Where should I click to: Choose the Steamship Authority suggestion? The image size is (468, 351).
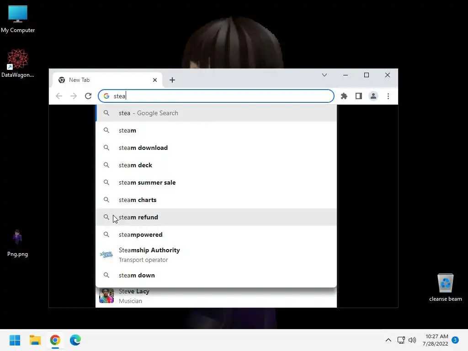[216, 255]
